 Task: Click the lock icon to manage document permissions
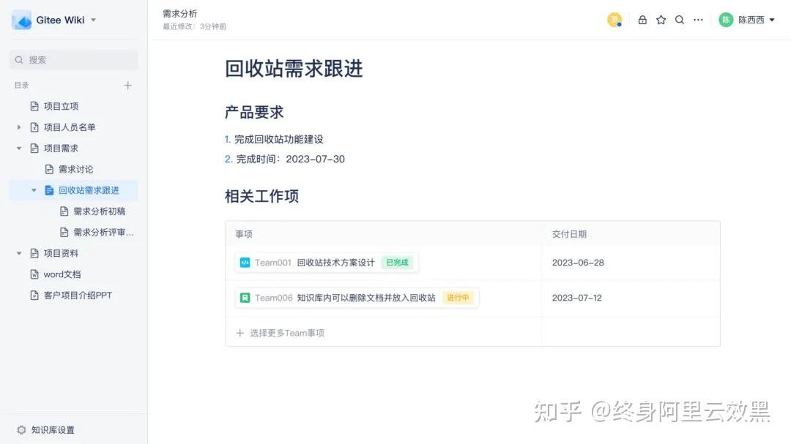642,20
